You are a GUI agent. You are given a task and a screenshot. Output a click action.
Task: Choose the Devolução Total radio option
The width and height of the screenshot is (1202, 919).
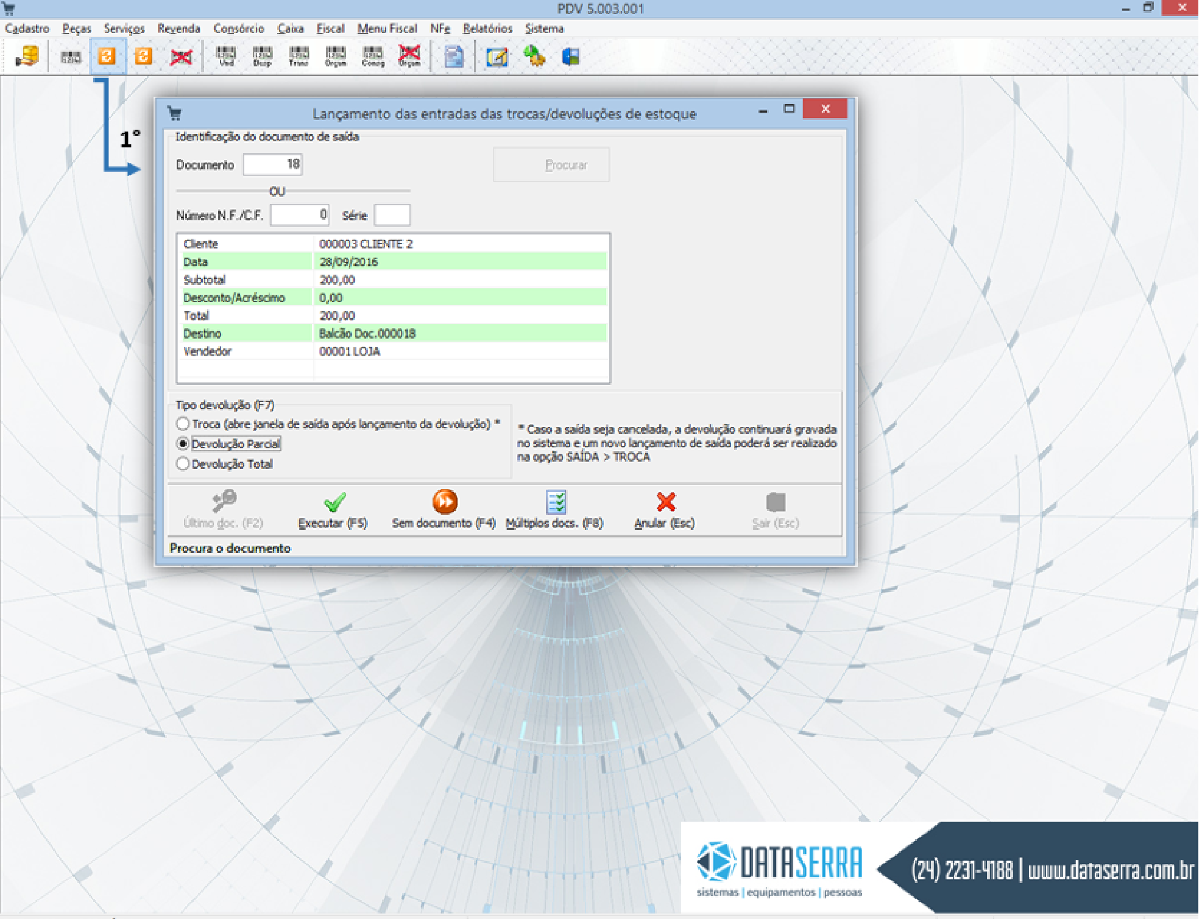183,464
